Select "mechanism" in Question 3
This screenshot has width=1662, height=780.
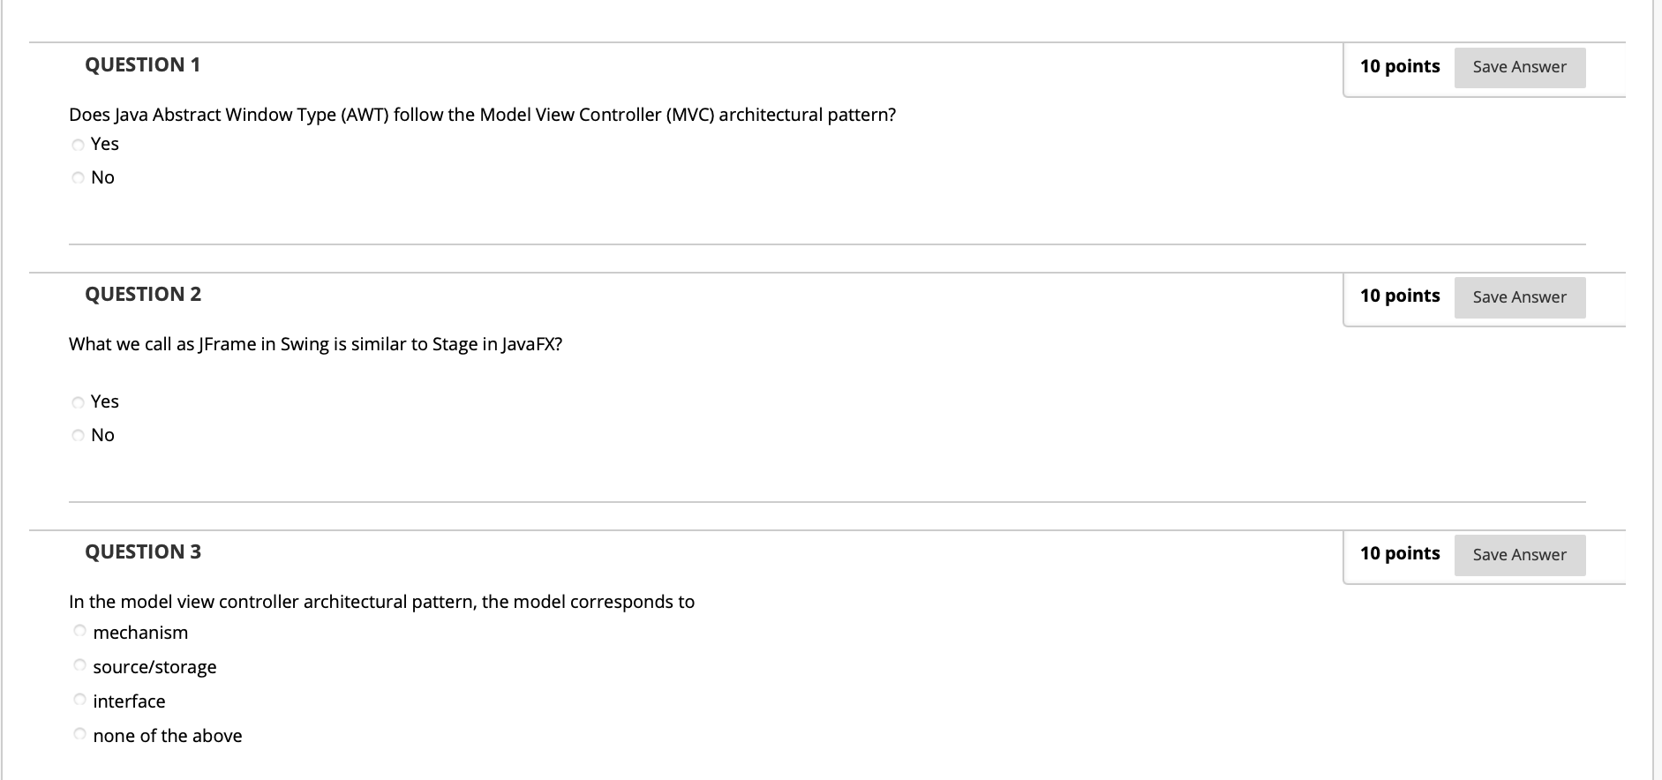[79, 630]
